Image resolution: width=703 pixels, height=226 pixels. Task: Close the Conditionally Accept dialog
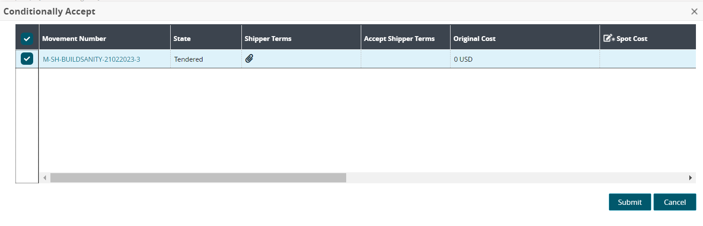[694, 11]
